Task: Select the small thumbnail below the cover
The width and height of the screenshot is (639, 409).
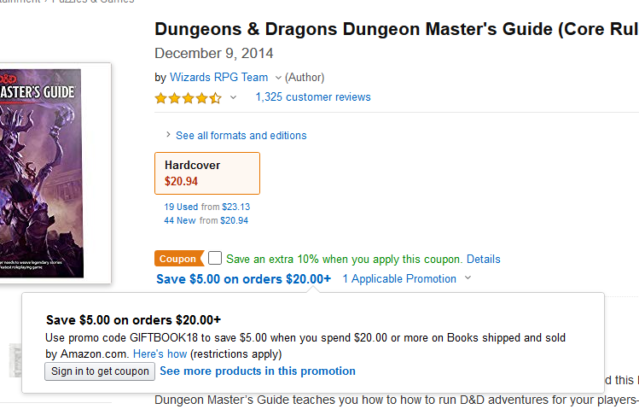Action: click(x=15, y=360)
